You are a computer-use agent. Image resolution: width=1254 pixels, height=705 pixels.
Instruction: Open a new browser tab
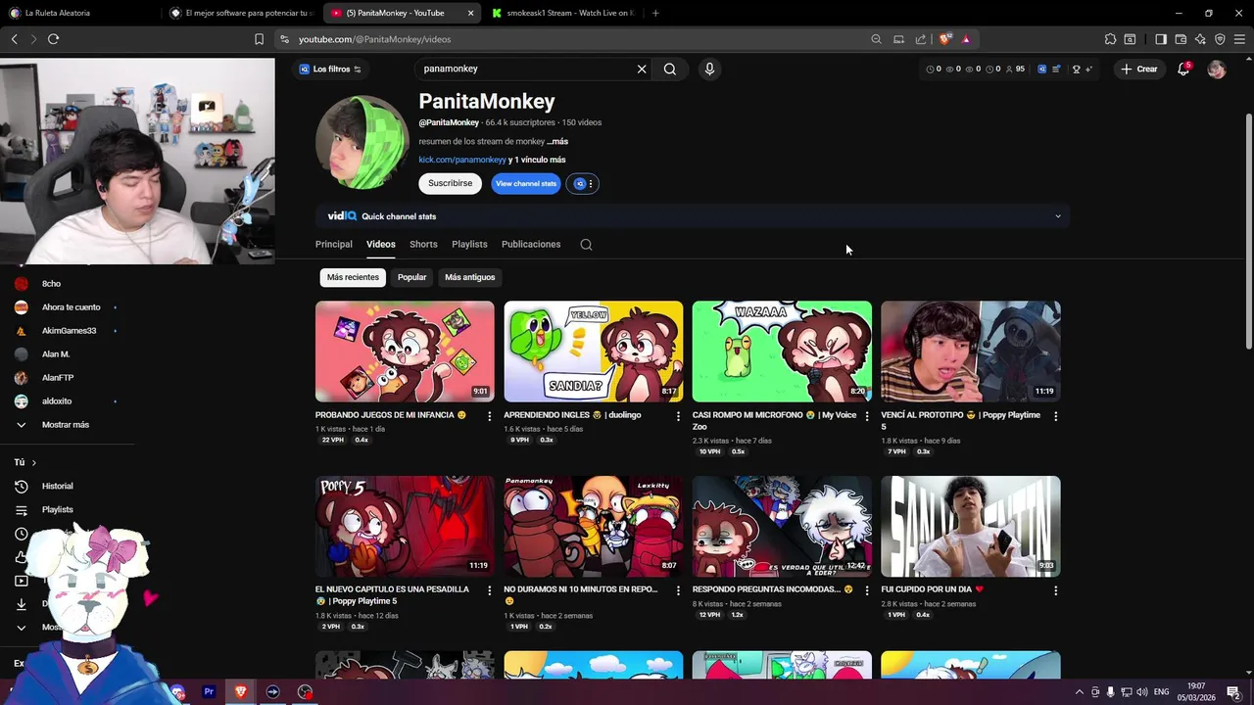(x=655, y=13)
